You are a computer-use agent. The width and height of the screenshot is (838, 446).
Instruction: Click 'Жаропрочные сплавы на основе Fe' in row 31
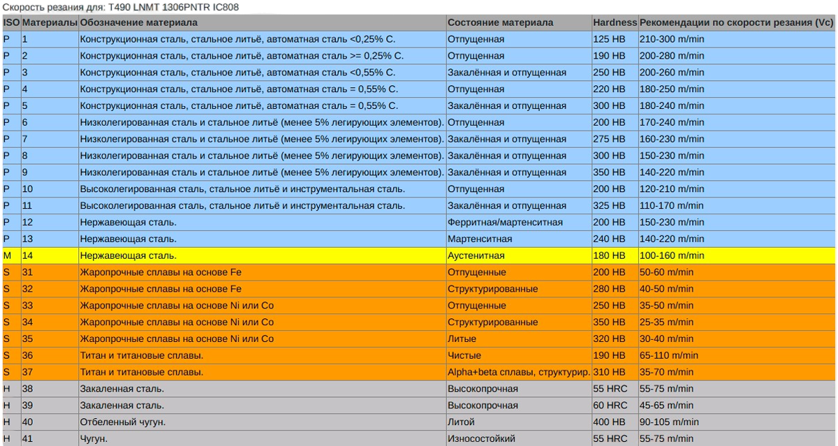(x=262, y=272)
